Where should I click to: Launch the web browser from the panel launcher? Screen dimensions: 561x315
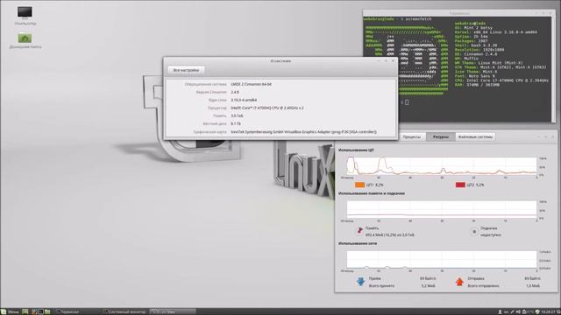click(34, 311)
